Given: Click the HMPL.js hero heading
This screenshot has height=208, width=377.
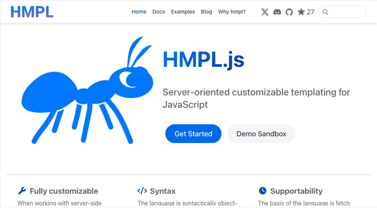Looking at the screenshot, I should pyautogui.click(x=204, y=60).
